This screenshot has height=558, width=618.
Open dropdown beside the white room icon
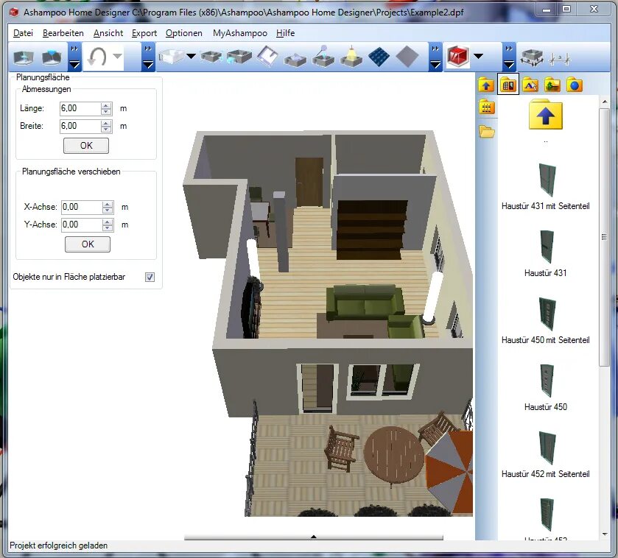click(191, 56)
